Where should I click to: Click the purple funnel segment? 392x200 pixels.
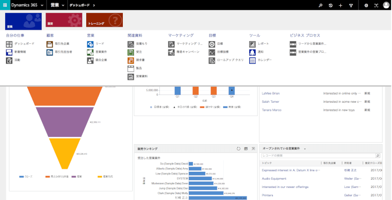64,122
